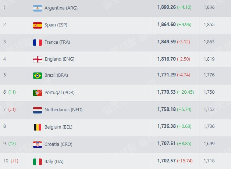Click the Croatia flag icon
The height and width of the screenshot is (169, 231).
[38, 144]
